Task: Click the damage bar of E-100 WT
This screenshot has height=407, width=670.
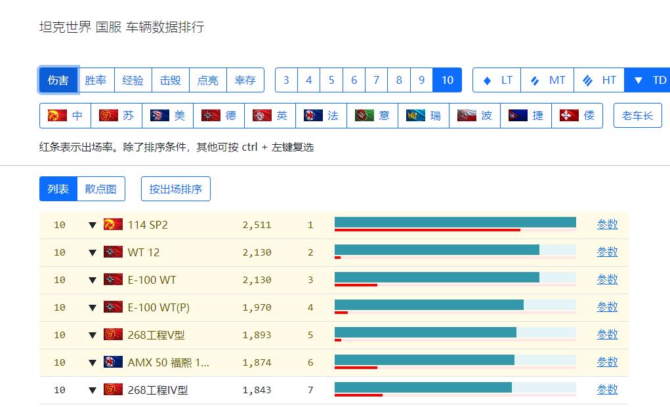Action: (x=436, y=277)
